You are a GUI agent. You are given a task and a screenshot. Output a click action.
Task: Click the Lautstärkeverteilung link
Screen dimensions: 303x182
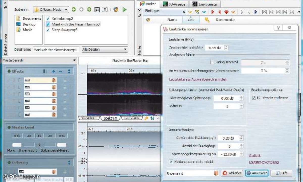[x=264, y=162]
